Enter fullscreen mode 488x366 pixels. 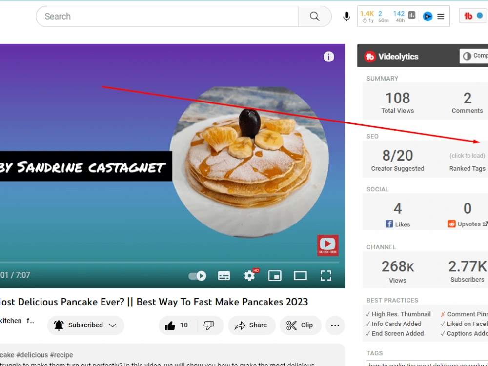tap(326, 275)
